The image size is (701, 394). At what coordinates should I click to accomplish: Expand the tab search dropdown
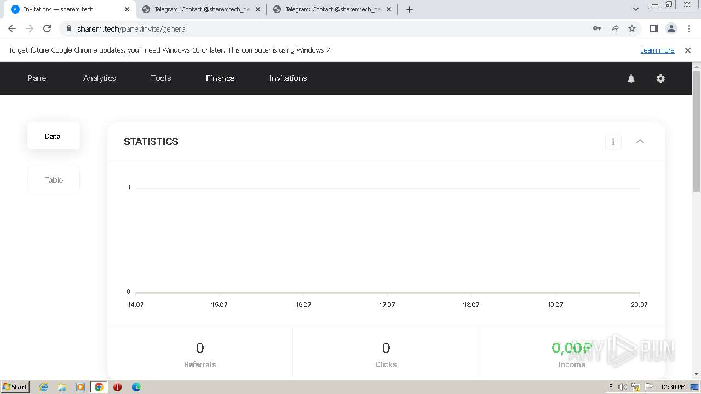pos(636,9)
